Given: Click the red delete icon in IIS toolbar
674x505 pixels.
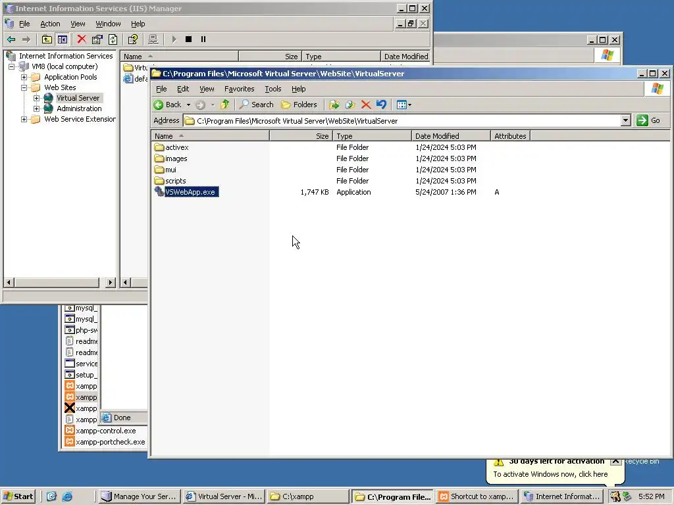Looking at the screenshot, I should pyautogui.click(x=81, y=39).
